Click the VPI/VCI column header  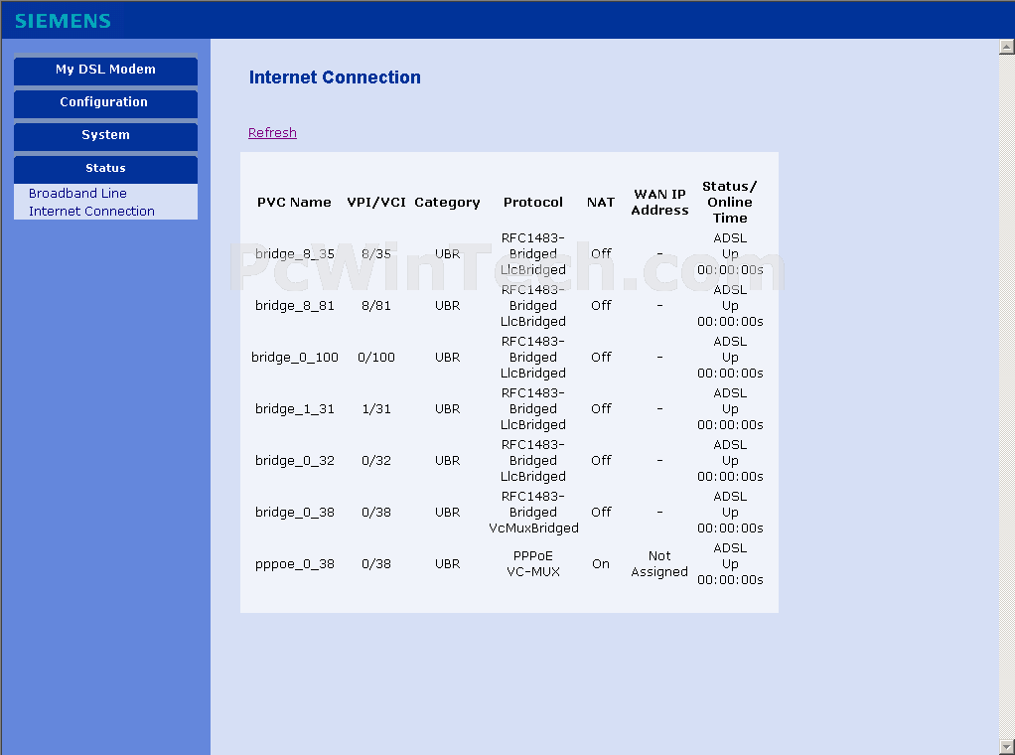376,202
